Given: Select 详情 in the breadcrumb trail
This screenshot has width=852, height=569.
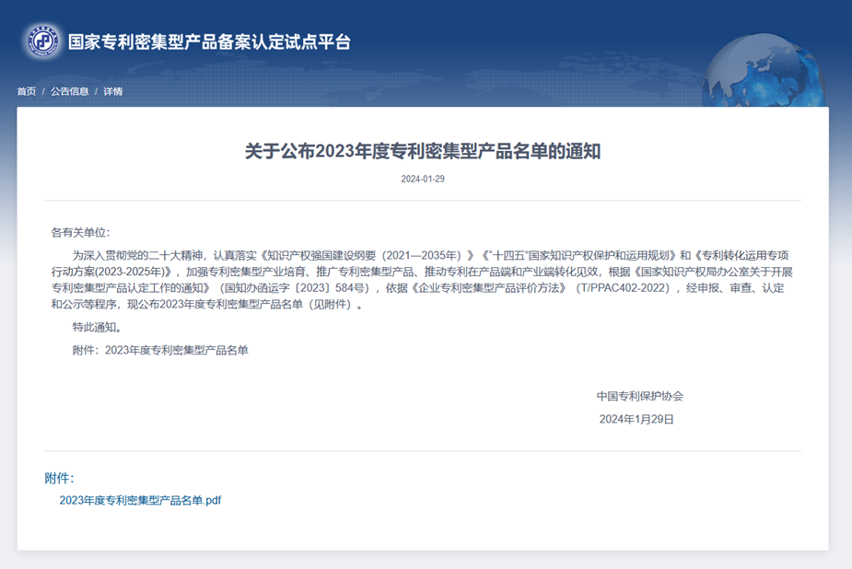Looking at the screenshot, I should point(112,91).
